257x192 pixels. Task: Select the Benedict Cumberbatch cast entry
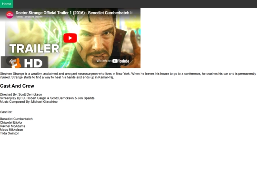click(x=16, y=119)
